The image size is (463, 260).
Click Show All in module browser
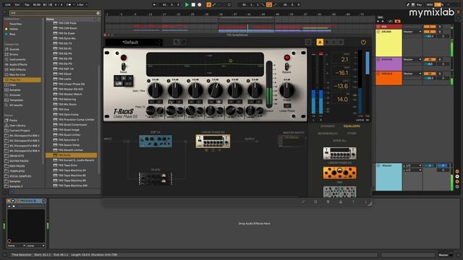tap(339, 141)
